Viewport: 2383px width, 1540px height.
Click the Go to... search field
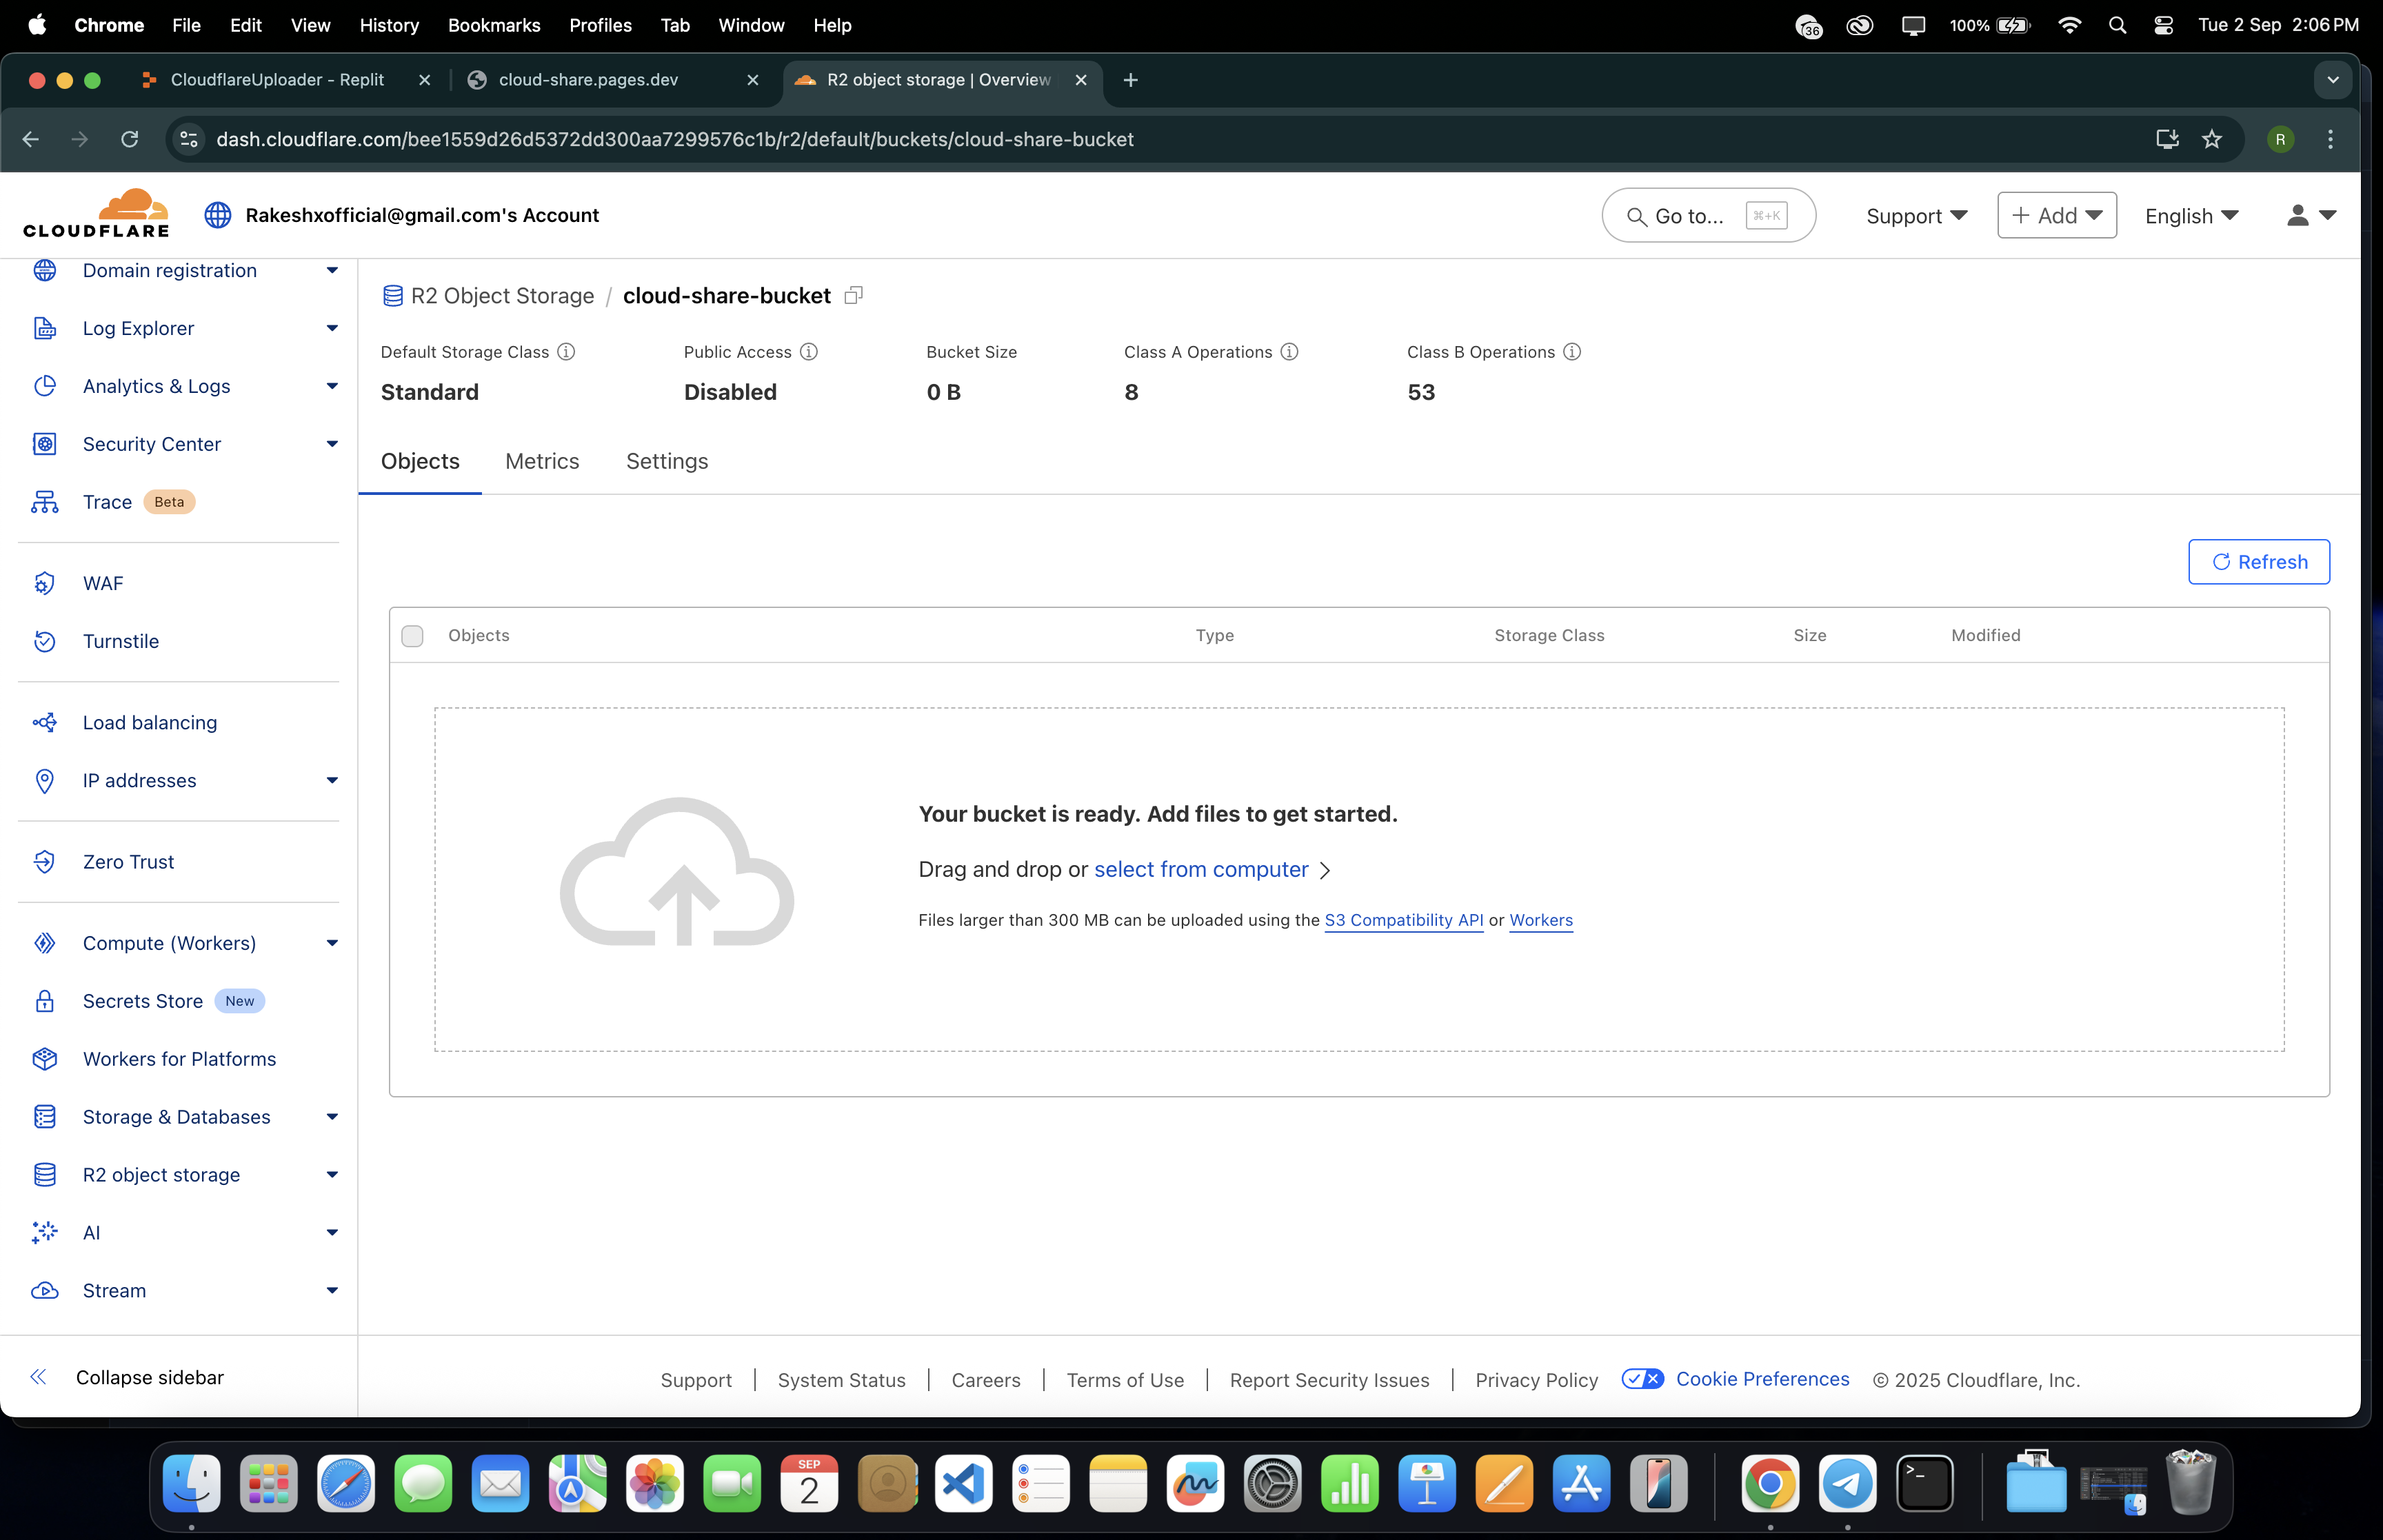pyautogui.click(x=1708, y=215)
